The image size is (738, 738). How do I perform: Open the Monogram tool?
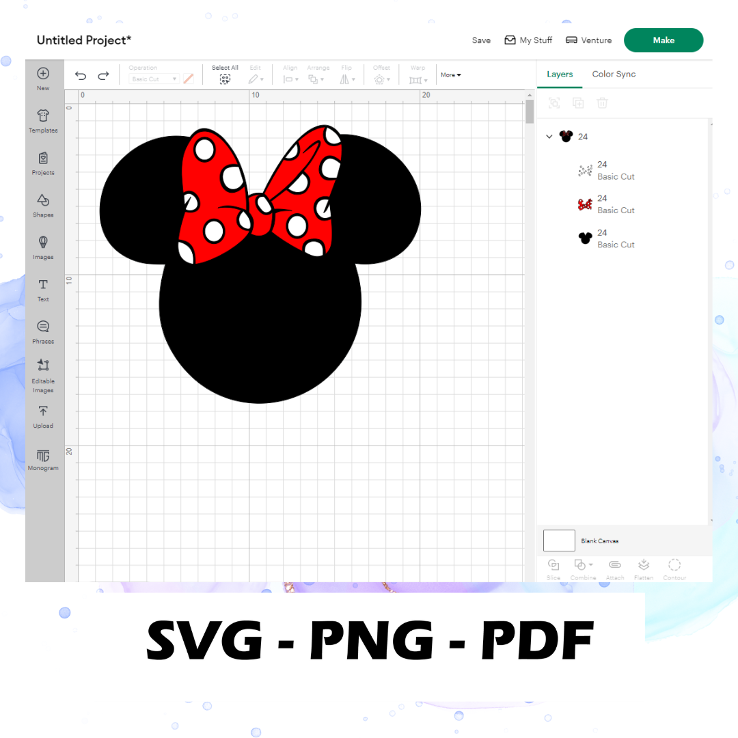pos(43,460)
